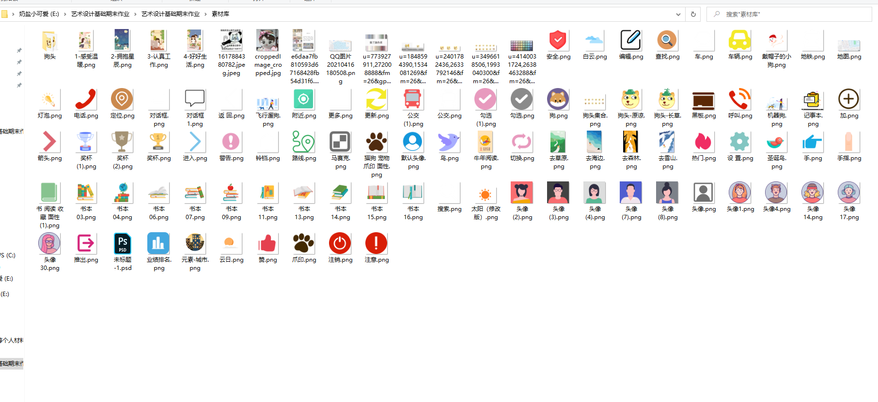Select the 路线.png green route file
878x402 pixels.
click(x=304, y=142)
